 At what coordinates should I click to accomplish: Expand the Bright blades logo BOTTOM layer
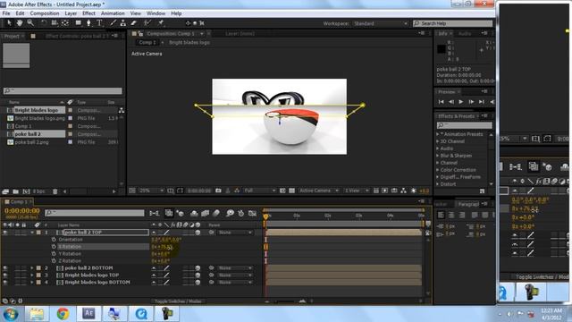(32, 283)
